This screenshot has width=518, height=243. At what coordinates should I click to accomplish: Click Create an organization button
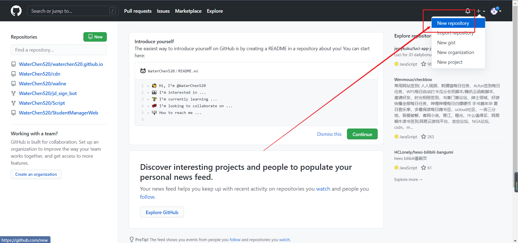(36, 174)
